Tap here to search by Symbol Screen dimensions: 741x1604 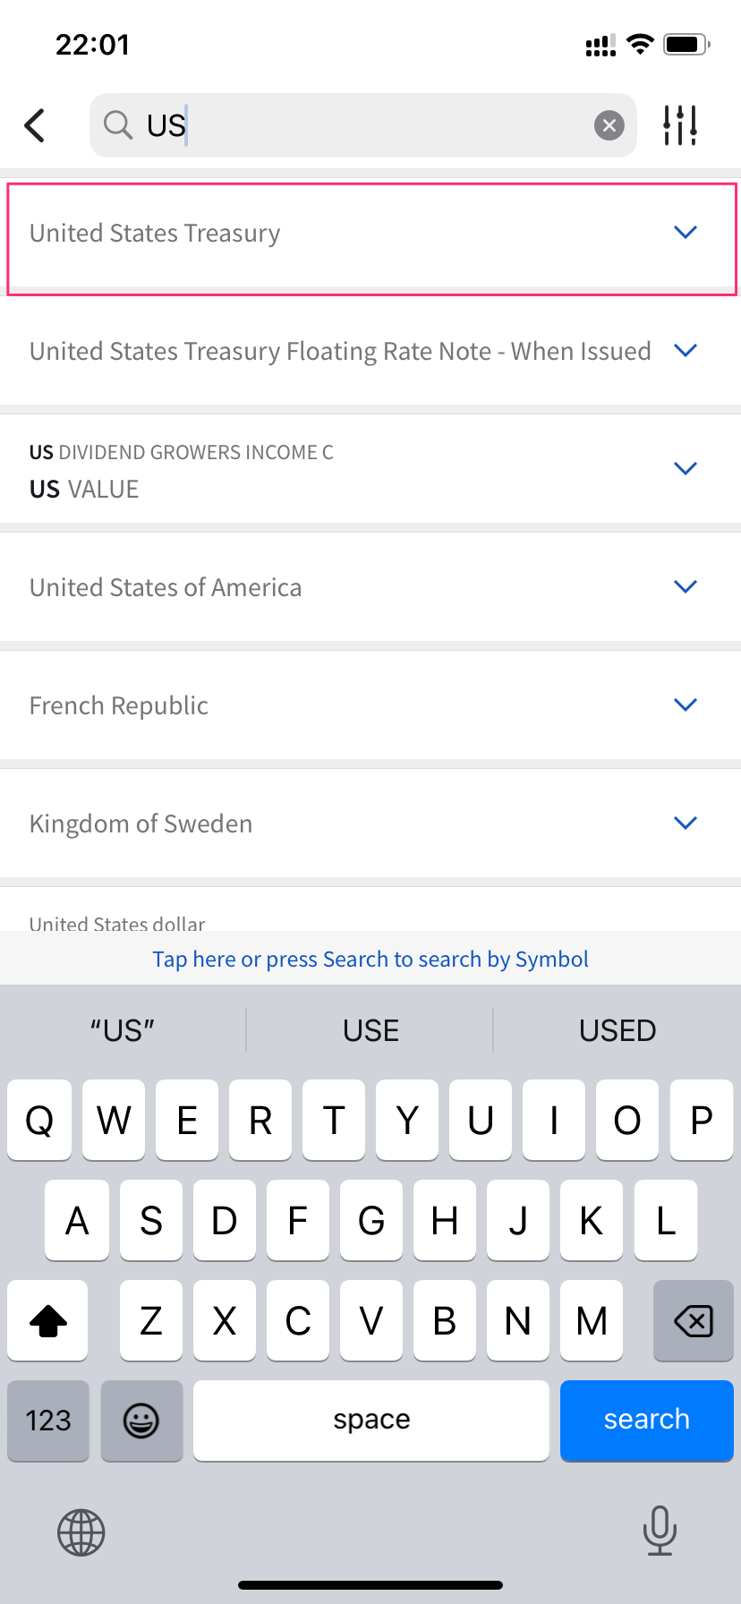[370, 960]
